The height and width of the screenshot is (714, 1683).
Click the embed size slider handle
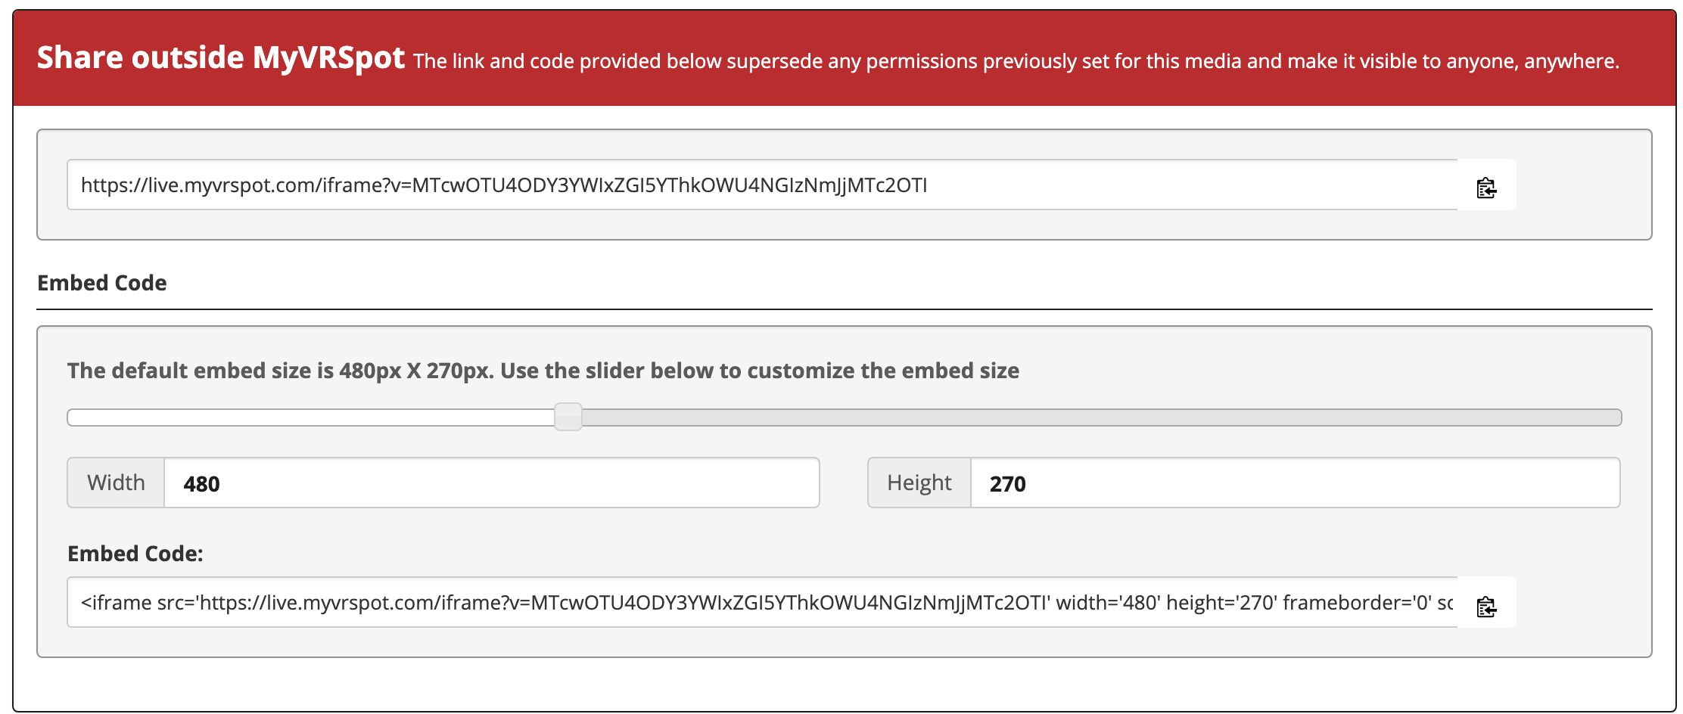[x=568, y=417]
